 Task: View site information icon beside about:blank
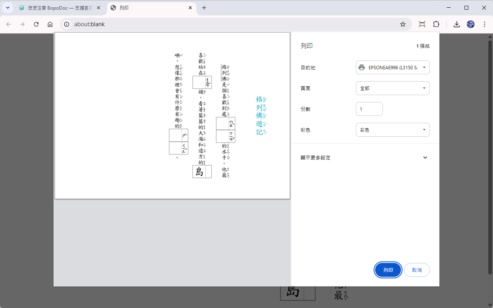coord(67,24)
